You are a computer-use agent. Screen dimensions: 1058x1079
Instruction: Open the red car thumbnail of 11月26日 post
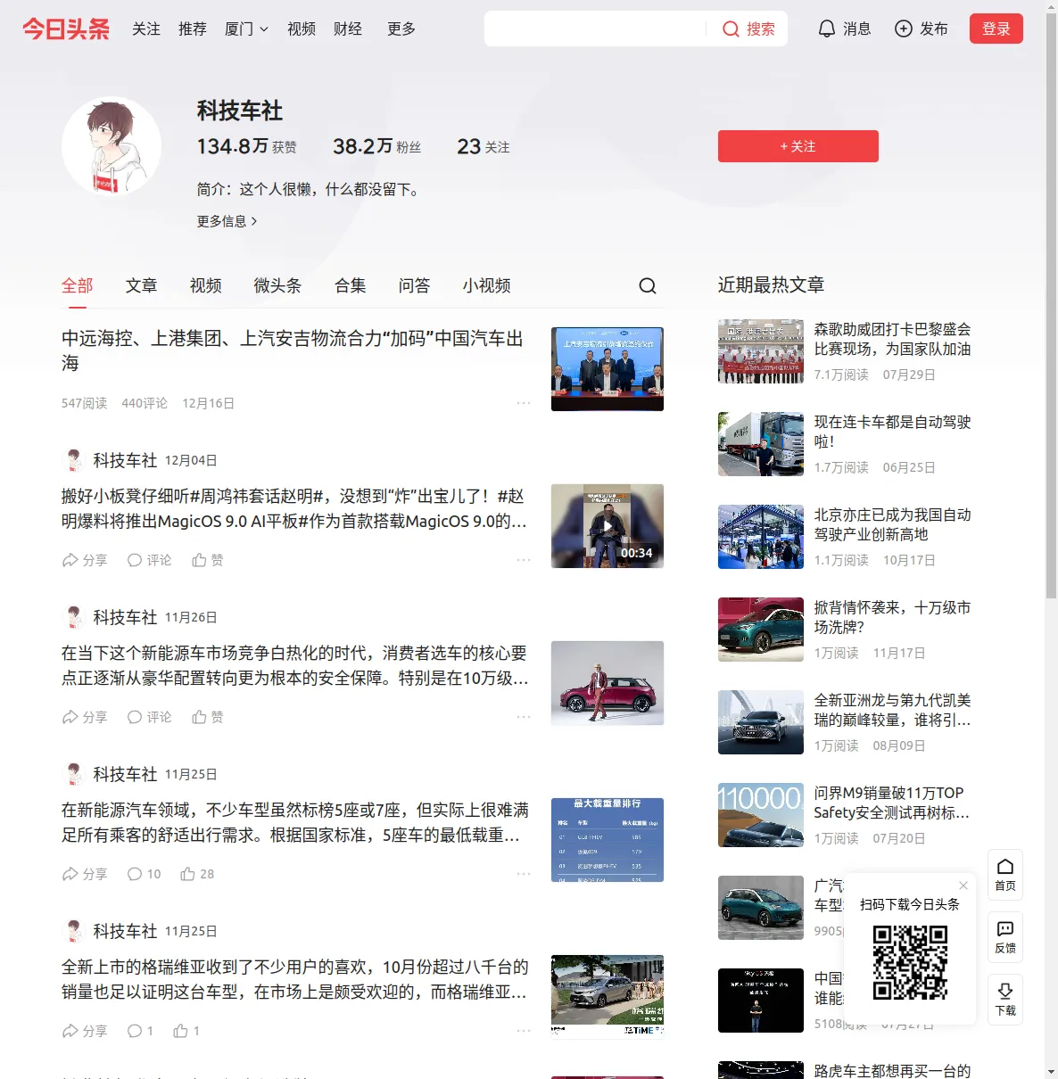(x=608, y=683)
